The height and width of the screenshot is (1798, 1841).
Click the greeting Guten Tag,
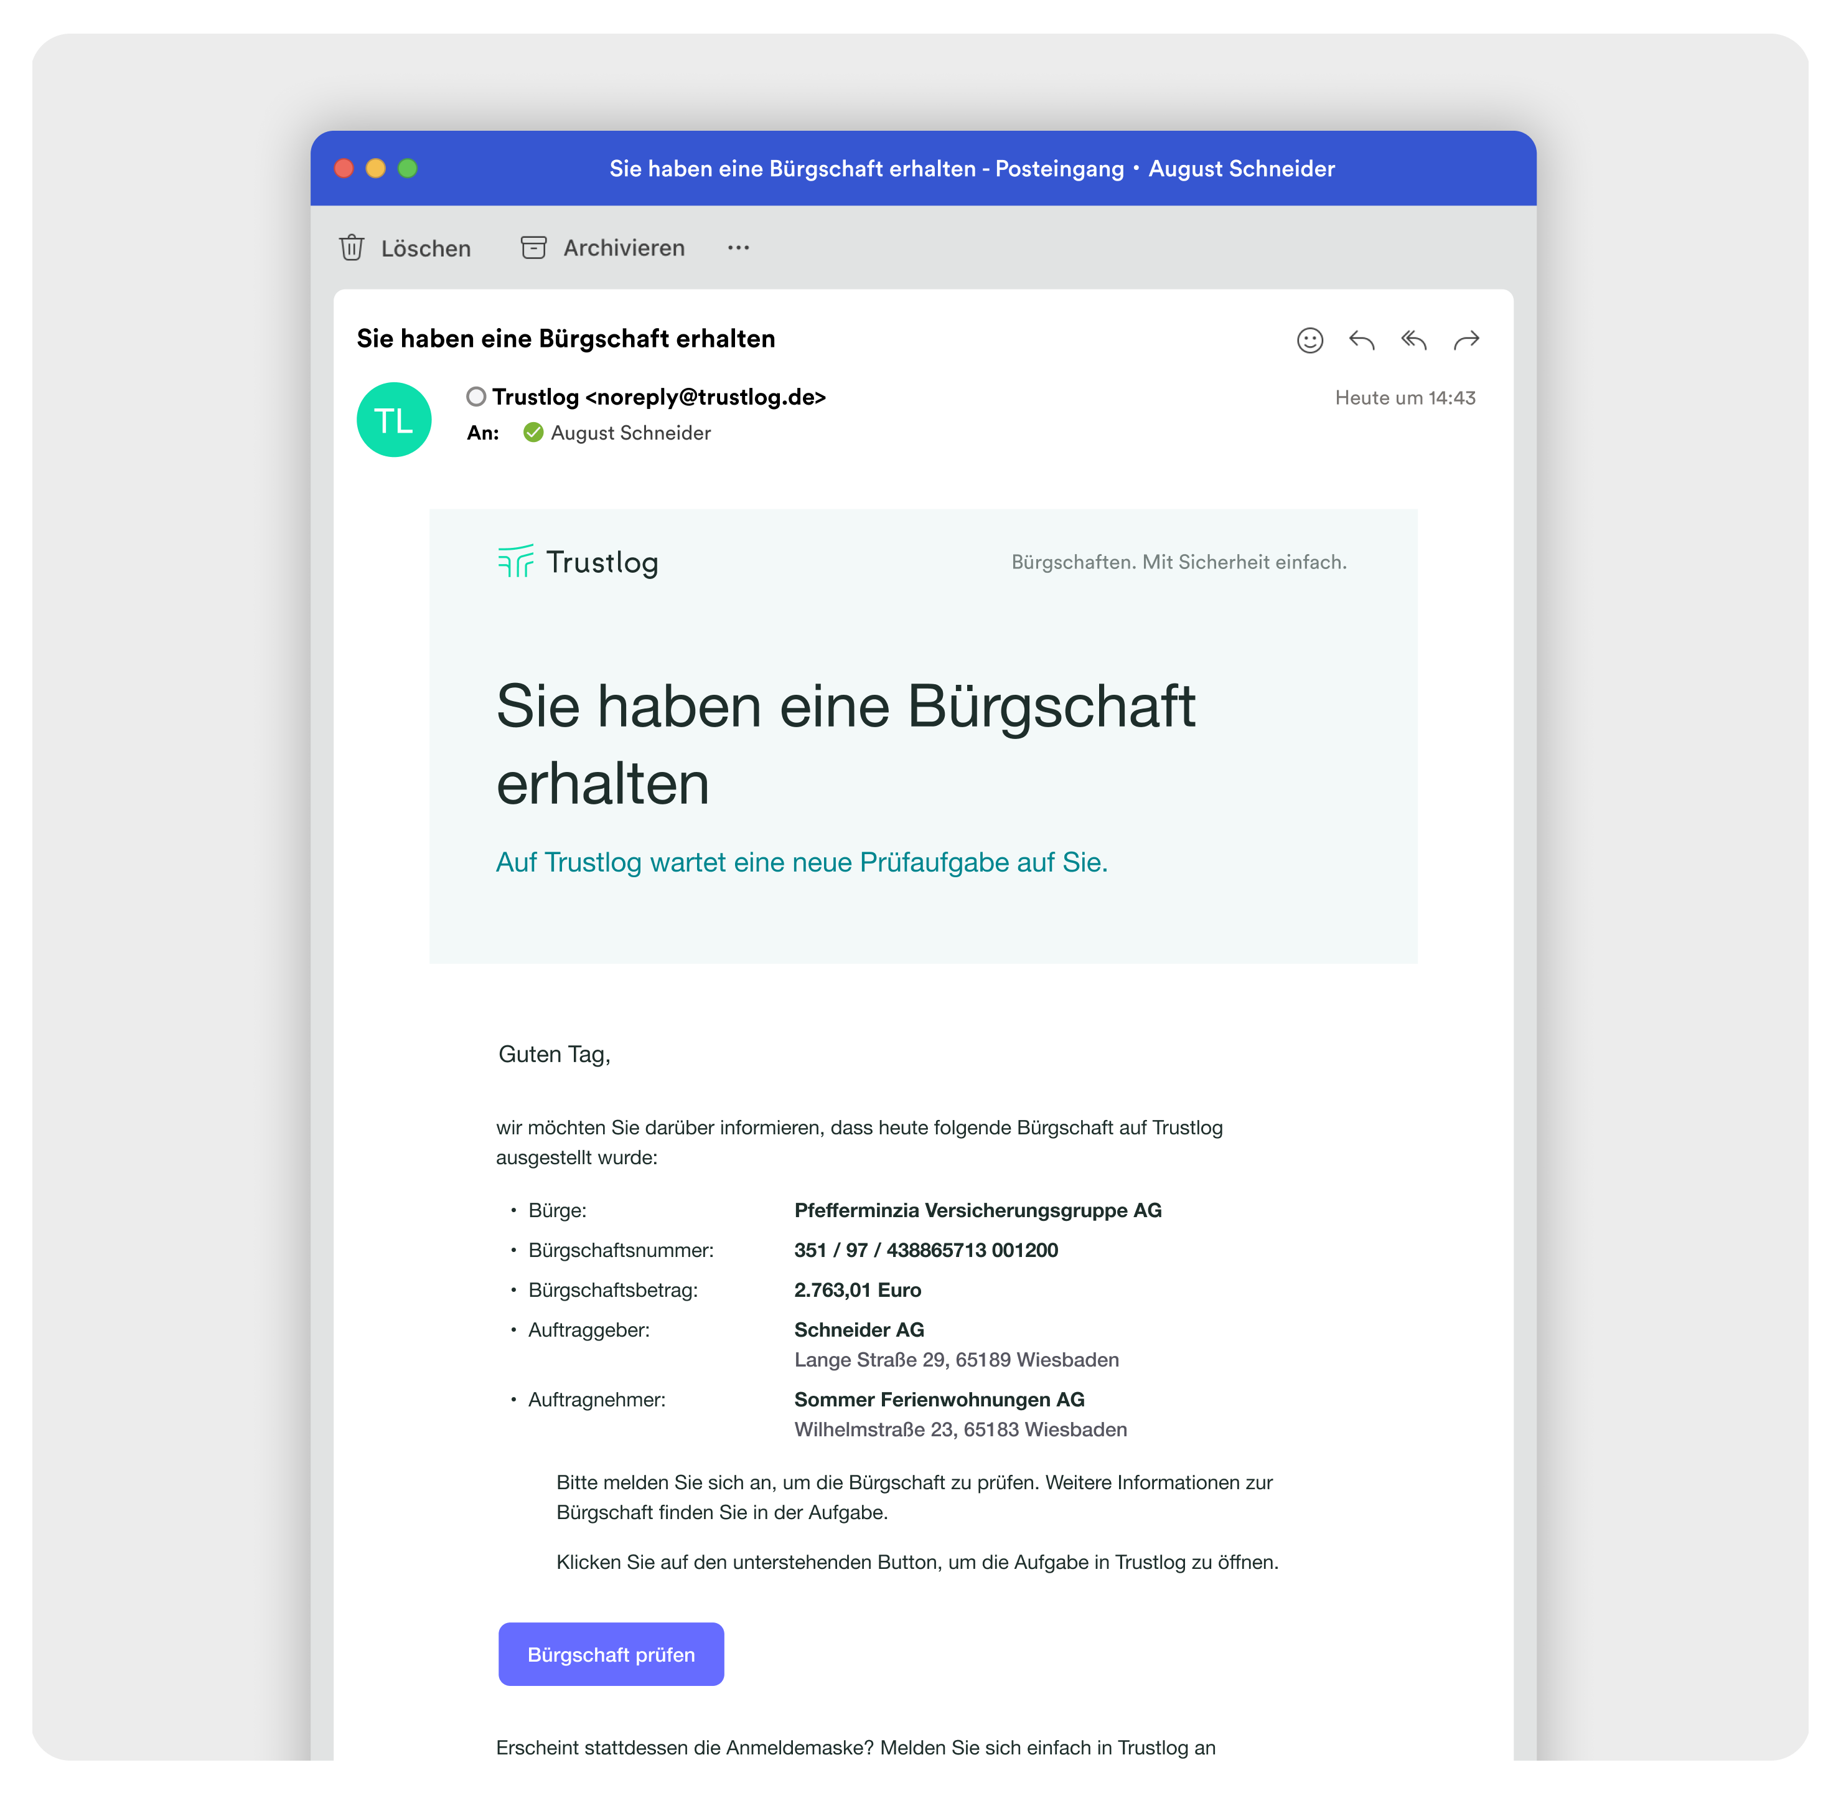click(554, 1054)
